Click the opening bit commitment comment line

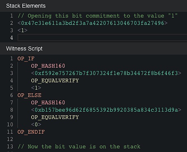(x=98, y=16)
